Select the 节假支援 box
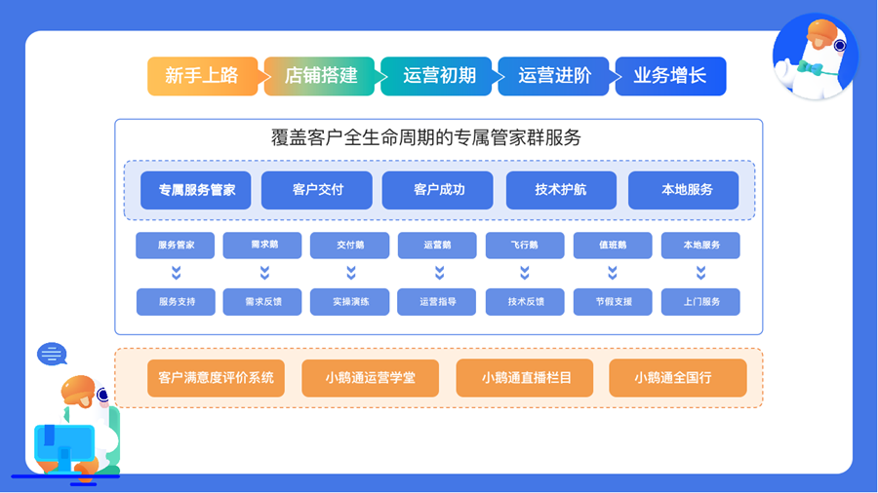The image size is (878, 493). 613,302
